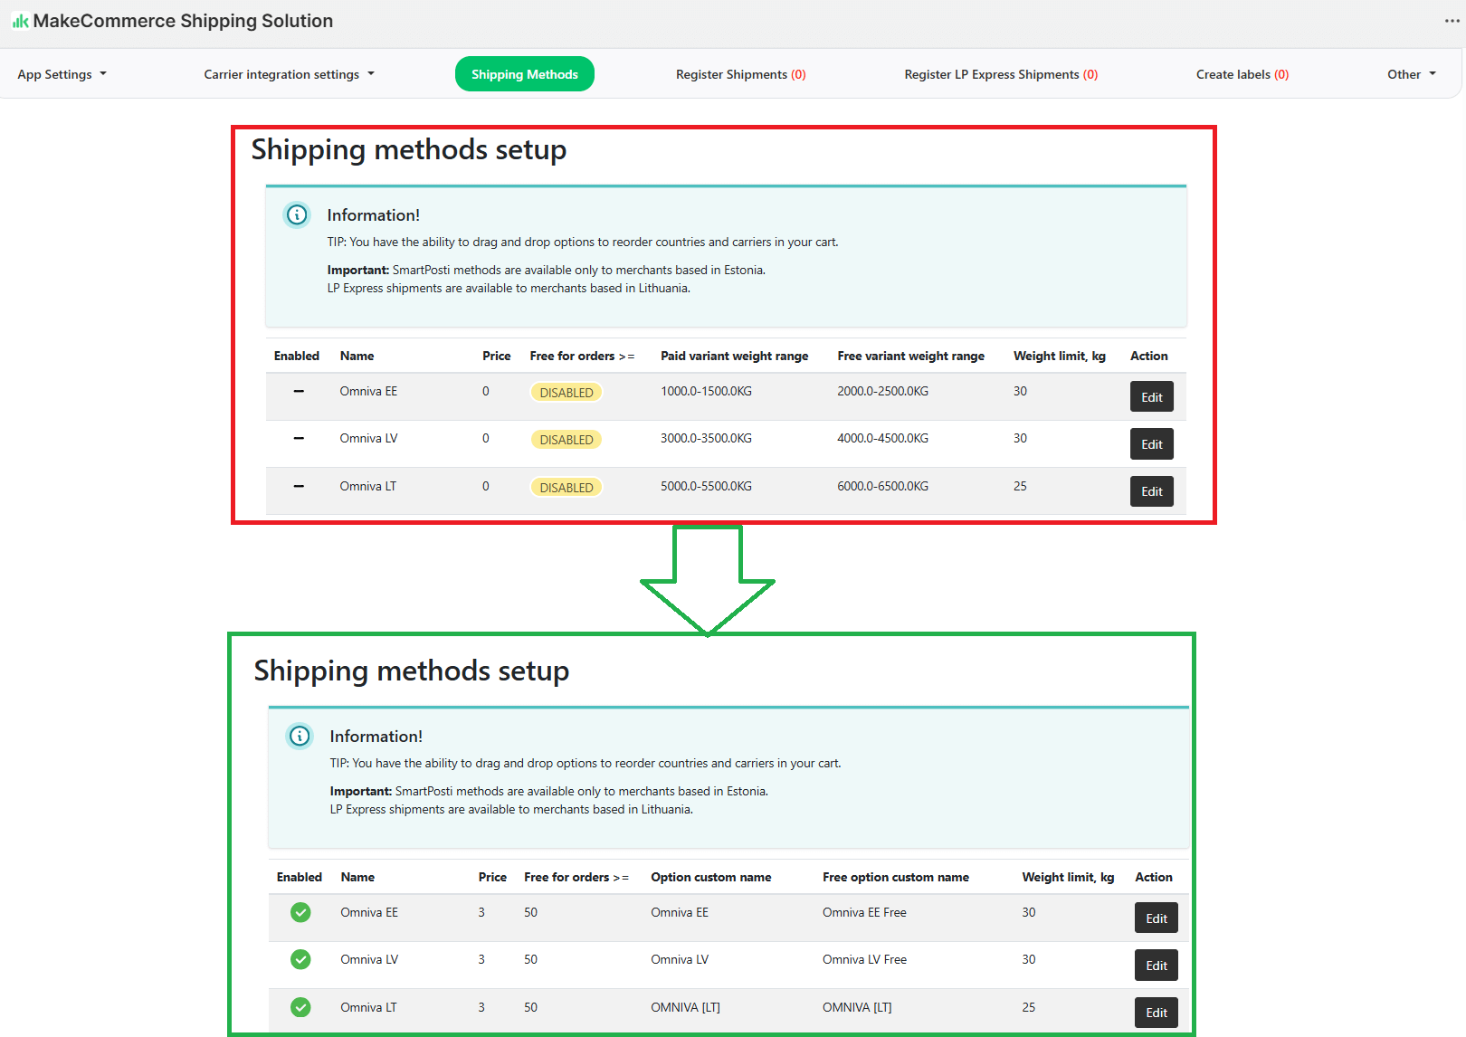The height and width of the screenshot is (1037, 1466).
Task: Click the yellow DISABLED badge for Omniva LV
Action: pos(566,440)
